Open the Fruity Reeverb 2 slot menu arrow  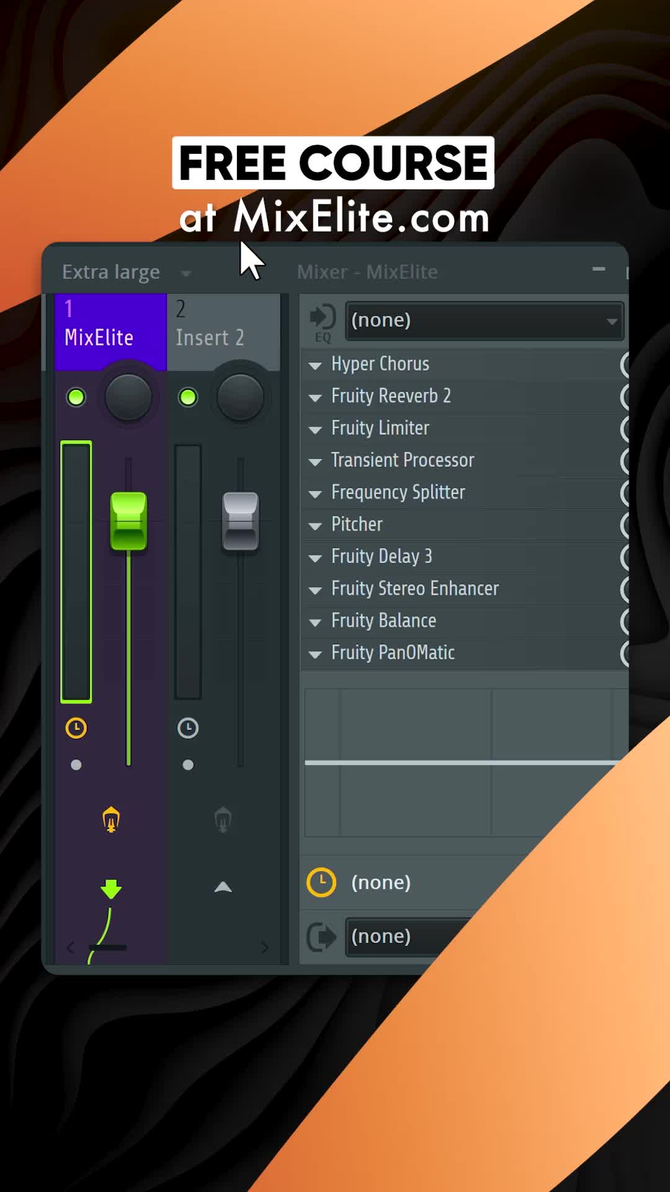click(315, 398)
